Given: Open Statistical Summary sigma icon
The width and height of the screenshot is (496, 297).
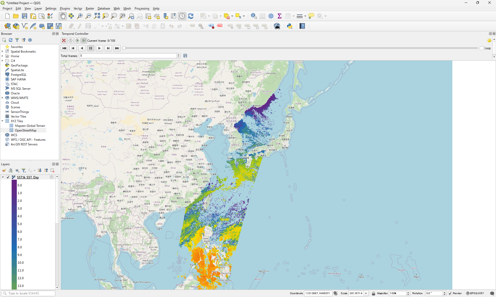Looking at the screenshot, I should pos(279,16).
